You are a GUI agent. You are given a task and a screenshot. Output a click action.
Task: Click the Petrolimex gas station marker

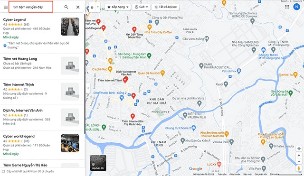(239, 71)
